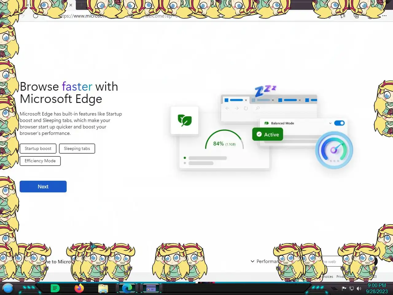This screenshot has width=393, height=295.
Task: Click the green leaf efficiency illustration
Action: click(185, 120)
